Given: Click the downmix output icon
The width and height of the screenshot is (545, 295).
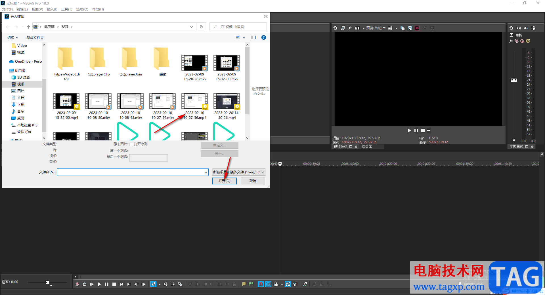Looking at the screenshot, I should [519, 28].
